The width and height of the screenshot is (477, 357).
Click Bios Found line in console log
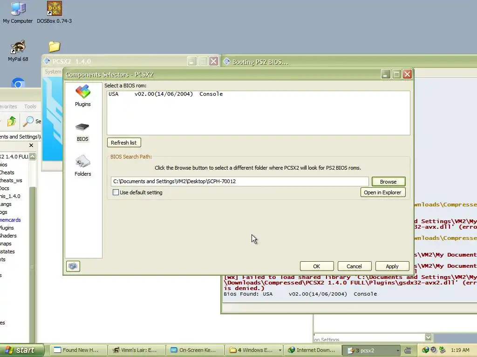coord(300,294)
